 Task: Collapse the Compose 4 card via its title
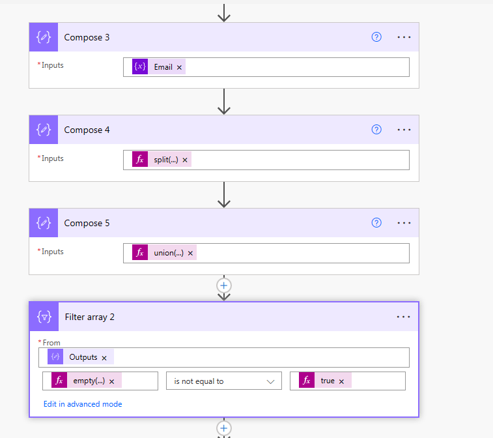tap(87, 130)
